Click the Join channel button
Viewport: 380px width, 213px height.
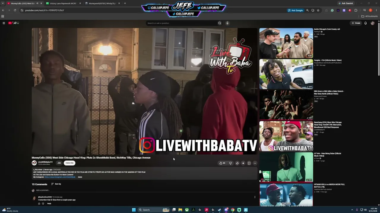tap(59, 163)
